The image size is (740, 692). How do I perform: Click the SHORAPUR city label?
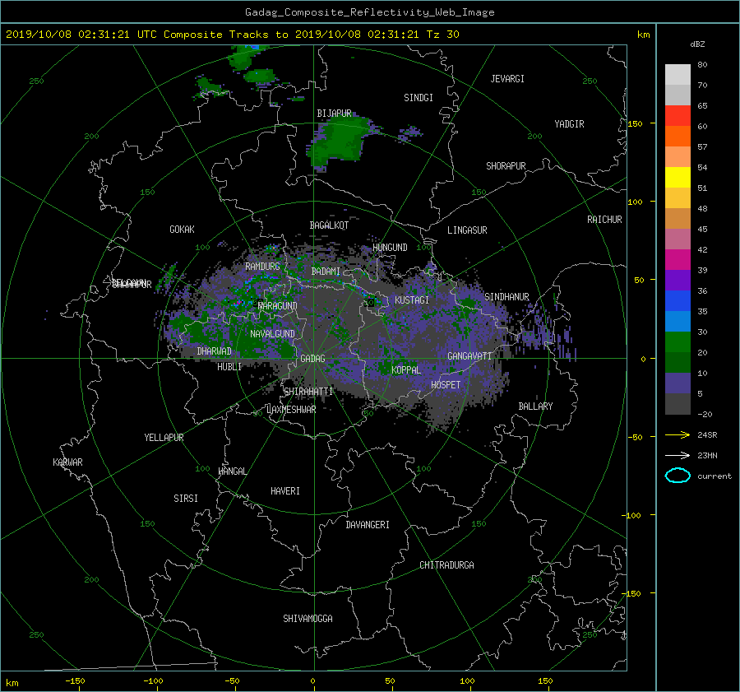506,166
